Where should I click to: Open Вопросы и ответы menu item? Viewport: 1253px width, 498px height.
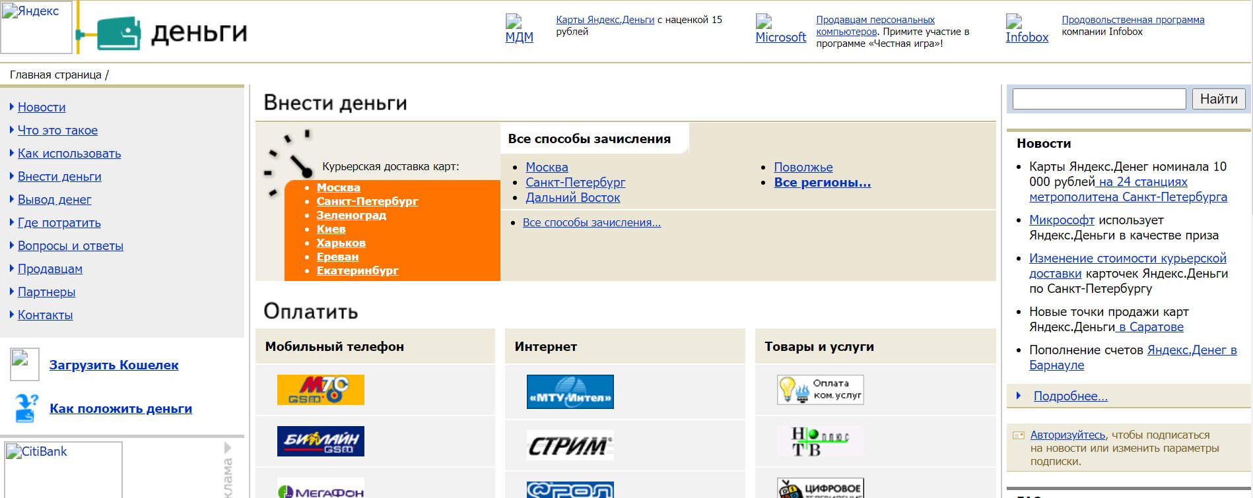coord(71,245)
